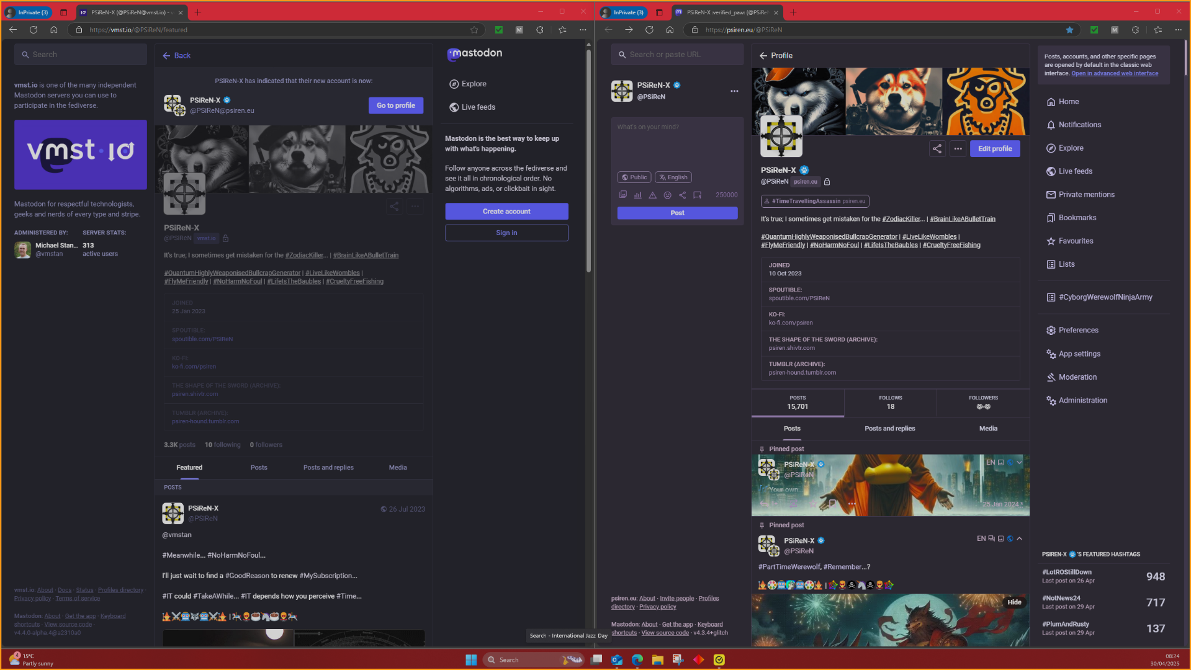
Task: Open App settings in right sidebar
Action: pyautogui.click(x=1073, y=354)
